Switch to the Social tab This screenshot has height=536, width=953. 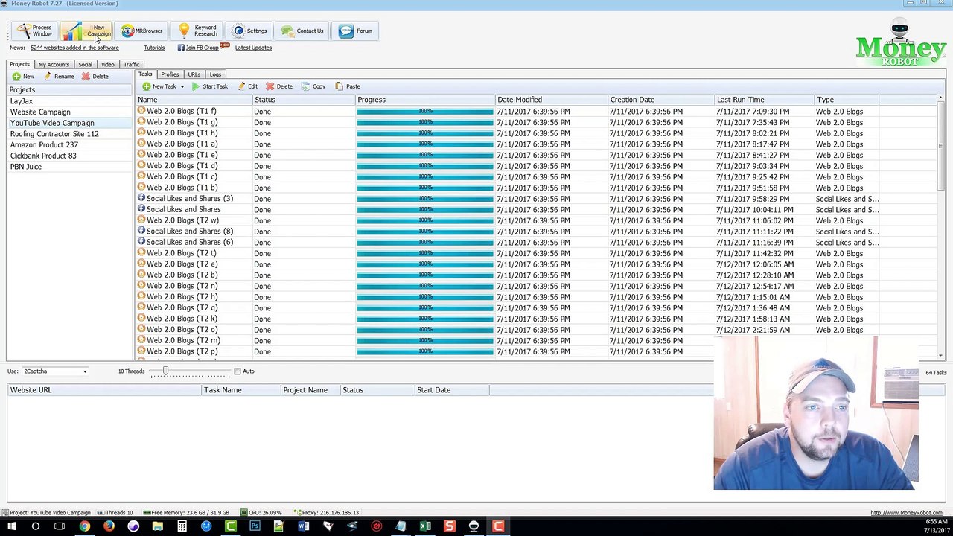click(85, 65)
